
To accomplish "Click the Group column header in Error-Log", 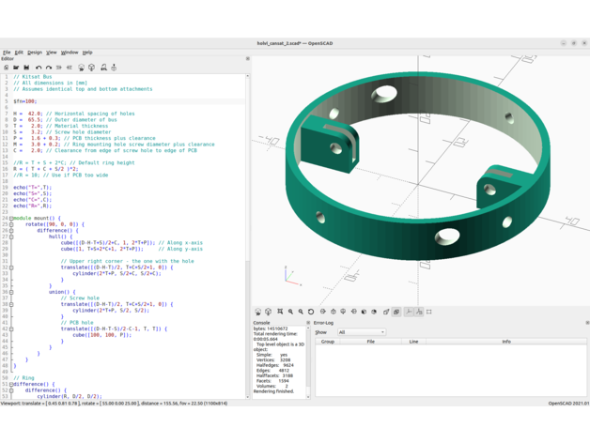I will [327, 342].
